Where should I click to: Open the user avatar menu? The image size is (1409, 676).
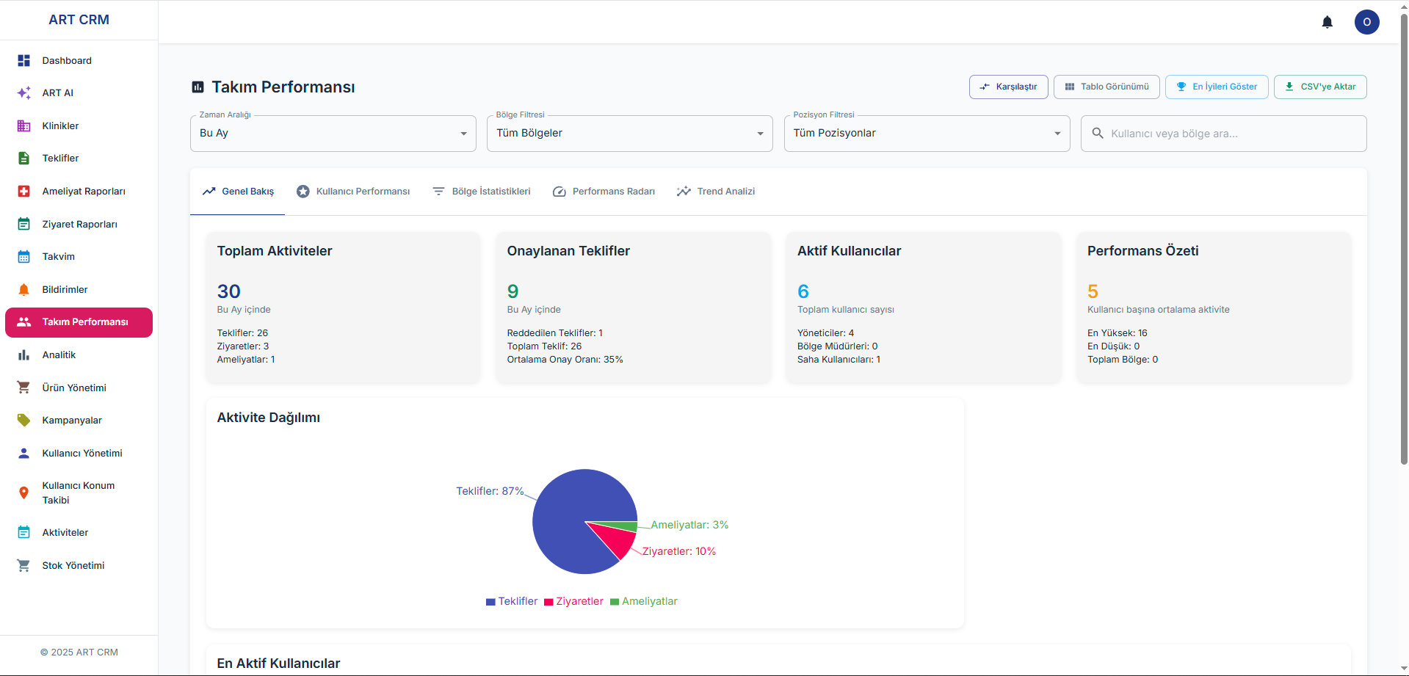(x=1366, y=22)
